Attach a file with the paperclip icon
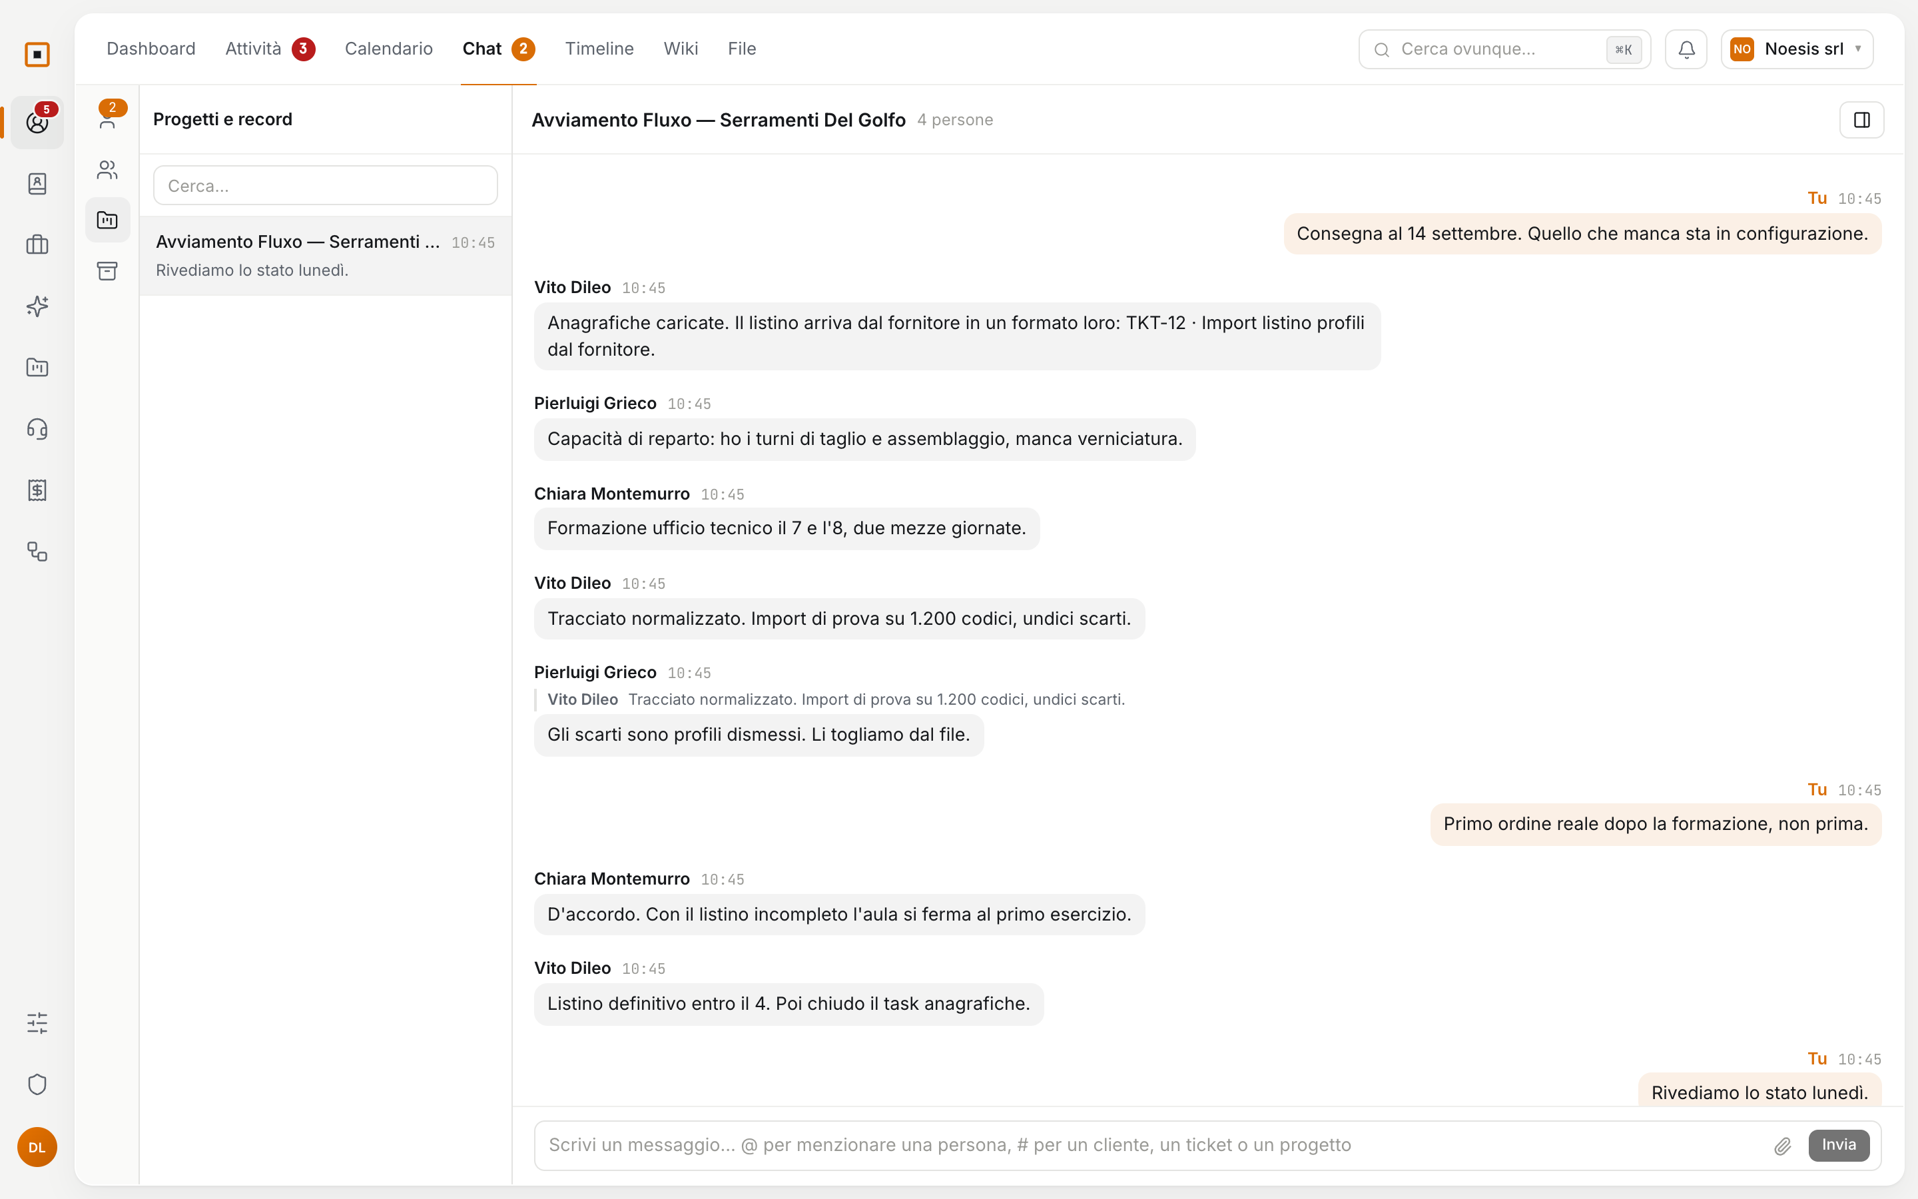The image size is (1918, 1199). 1782,1146
